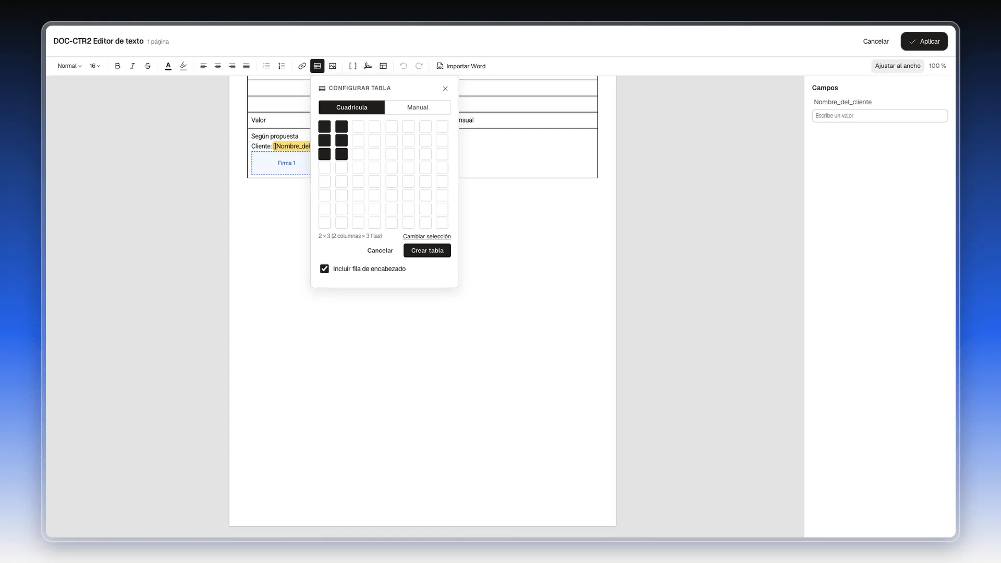Redo the last action

point(419,66)
